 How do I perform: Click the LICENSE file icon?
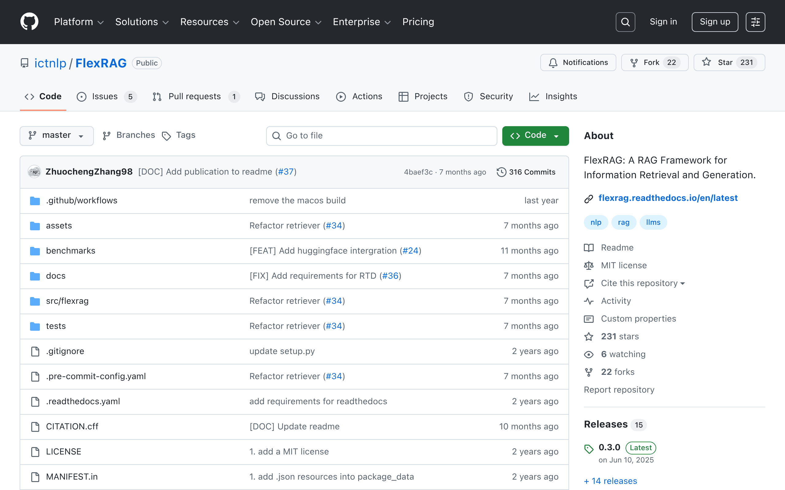point(35,452)
